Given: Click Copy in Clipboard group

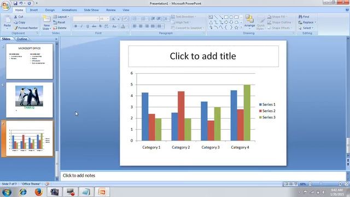Looking at the screenshot, I should coord(20,22).
